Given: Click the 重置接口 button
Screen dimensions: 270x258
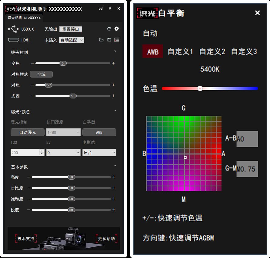Looking at the screenshot, I should click(x=71, y=29).
